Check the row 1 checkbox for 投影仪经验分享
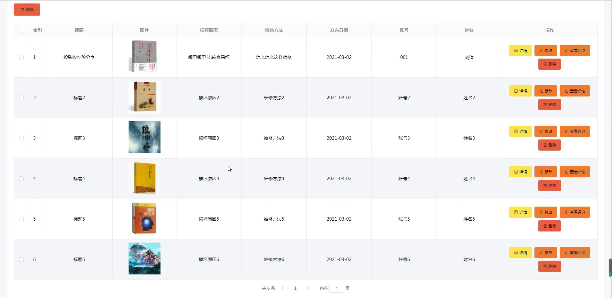The height and width of the screenshot is (298, 612). click(x=21, y=57)
